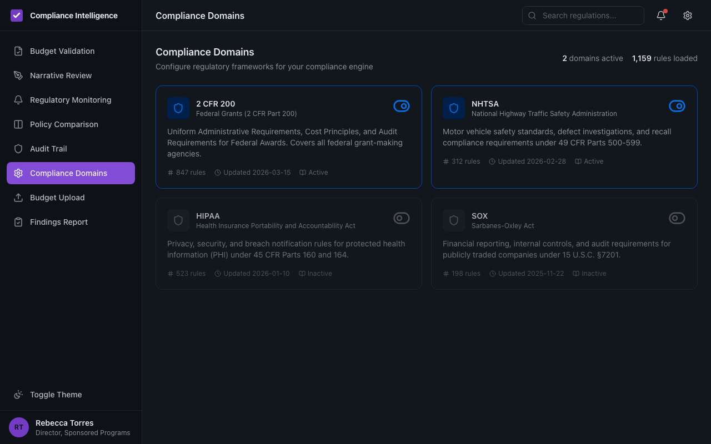The height and width of the screenshot is (444, 711).
Task: Enable the HIPAA compliance domain
Action: click(402, 218)
